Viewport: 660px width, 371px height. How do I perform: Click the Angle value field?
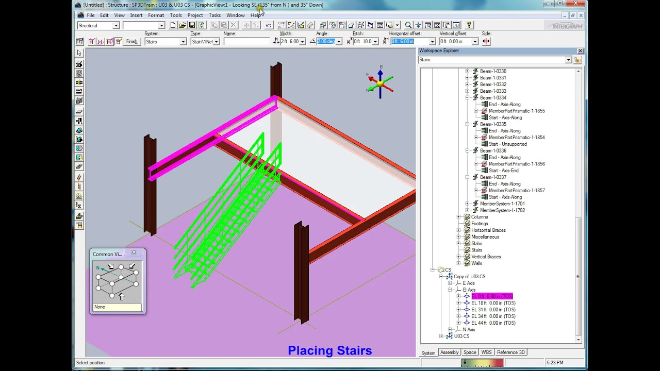click(326, 42)
